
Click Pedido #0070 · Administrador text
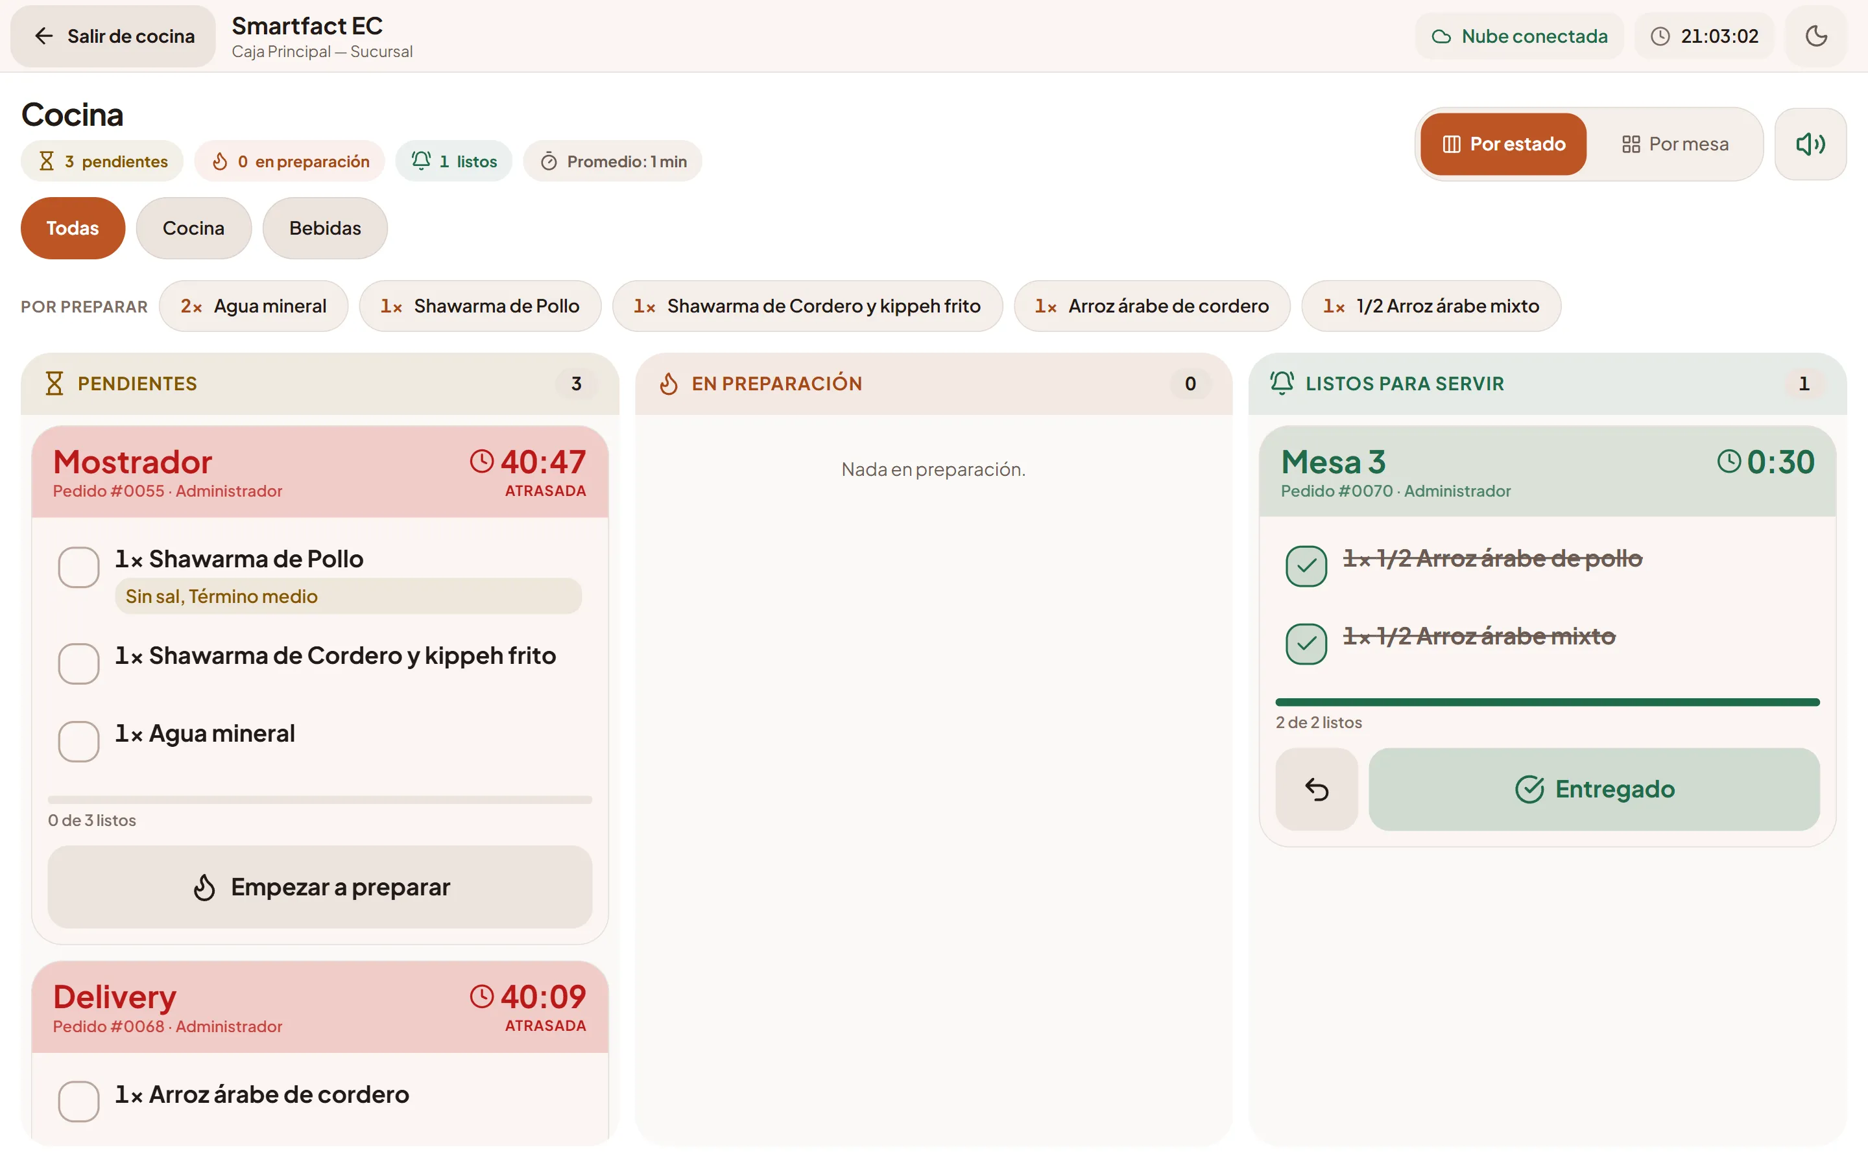[1396, 491]
